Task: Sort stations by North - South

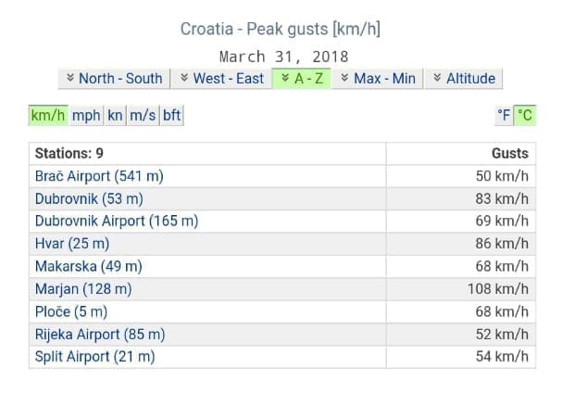Action: coord(114,79)
